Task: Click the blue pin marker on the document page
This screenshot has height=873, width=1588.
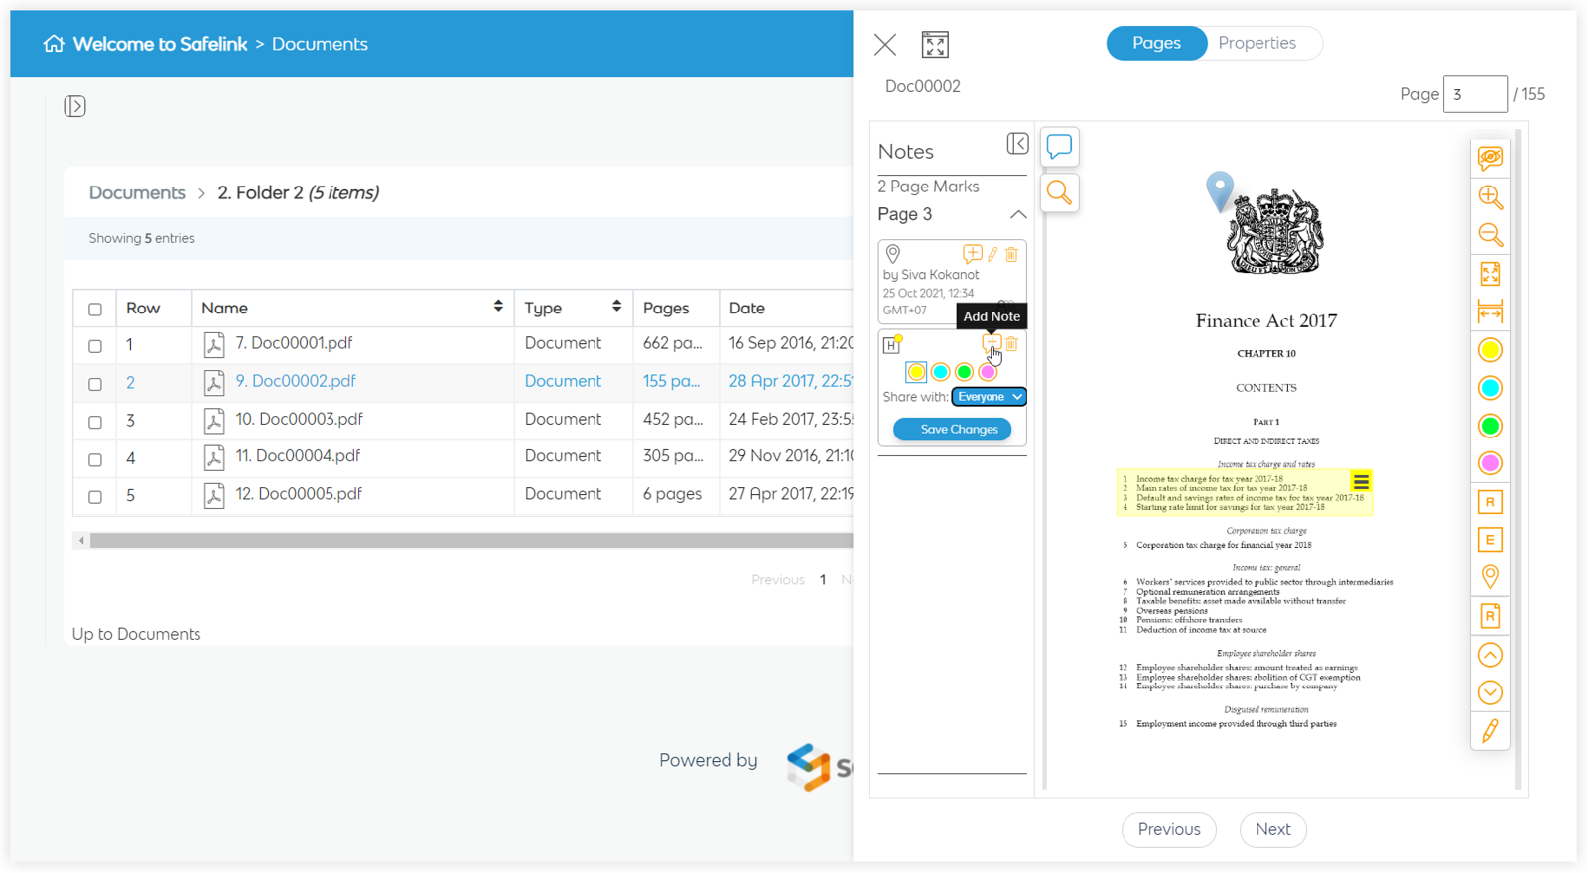Action: [1220, 190]
